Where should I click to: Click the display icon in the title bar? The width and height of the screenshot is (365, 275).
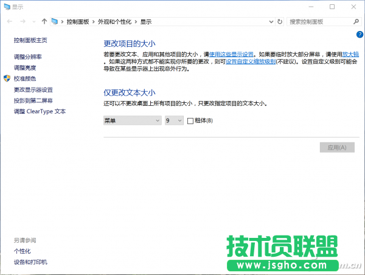pyautogui.click(x=6, y=7)
